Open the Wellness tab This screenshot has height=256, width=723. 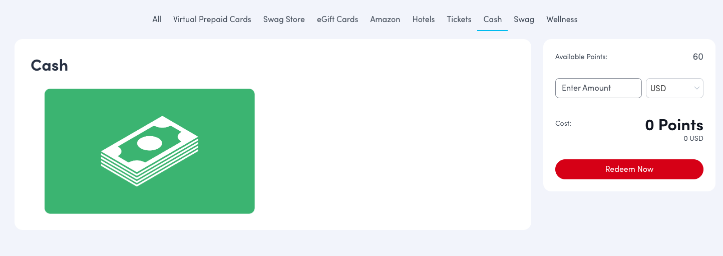tap(562, 20)
